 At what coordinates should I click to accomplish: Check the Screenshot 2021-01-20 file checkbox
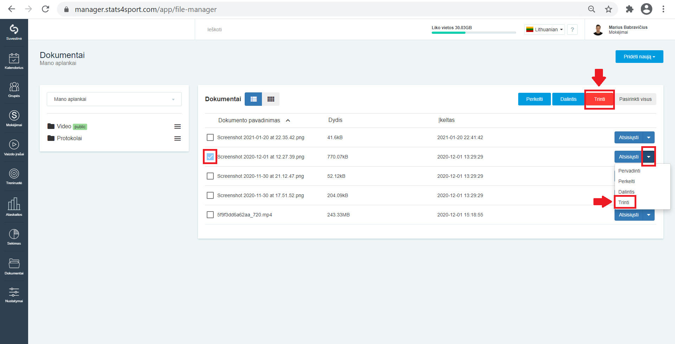tap(210, 137)
